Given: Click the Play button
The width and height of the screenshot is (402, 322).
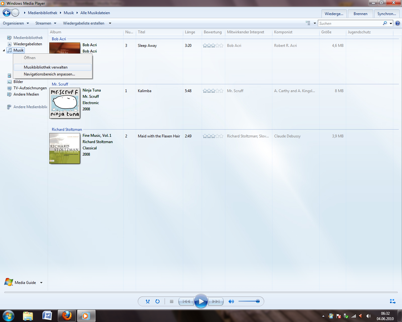Looking at the screenshot, I should coord(201,302).
